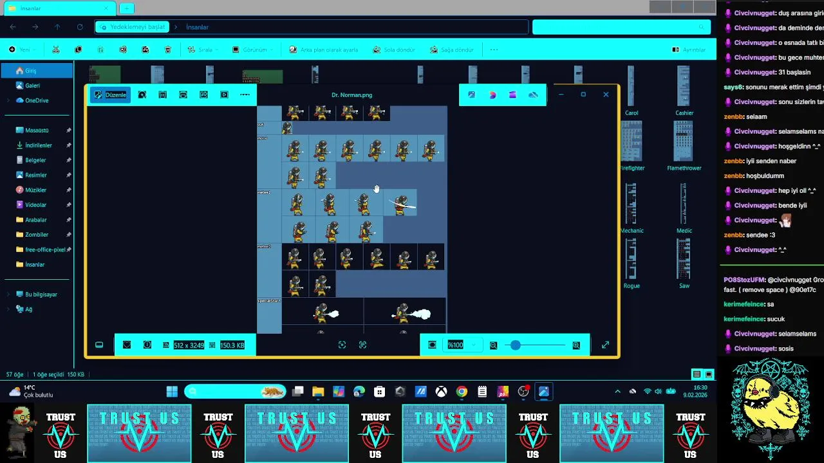Switch Explorer to large thumbnails view icon
The image size is (824, 463).
pyautogui.click(x=709, y=374)
